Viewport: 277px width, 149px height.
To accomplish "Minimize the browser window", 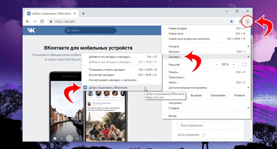I will pyautogui.click(x=227, y=11).
